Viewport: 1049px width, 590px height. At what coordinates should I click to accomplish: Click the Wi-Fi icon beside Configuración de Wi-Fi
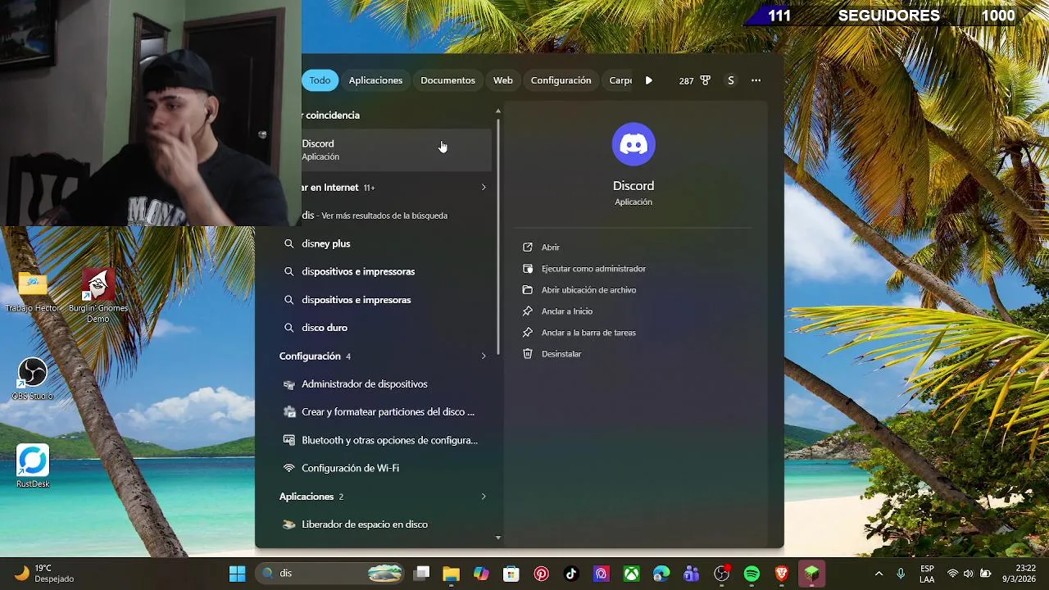tap(288, 468)
